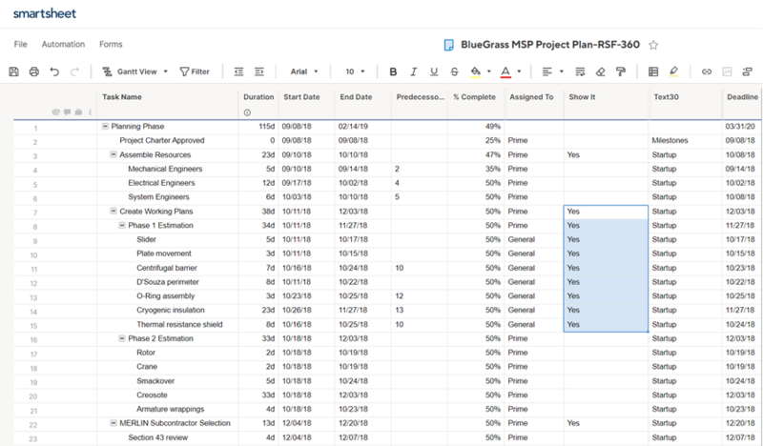This screenshot has height=446, width=763.
Task: Click the text alignment icon
Action: tap(546, 71)
